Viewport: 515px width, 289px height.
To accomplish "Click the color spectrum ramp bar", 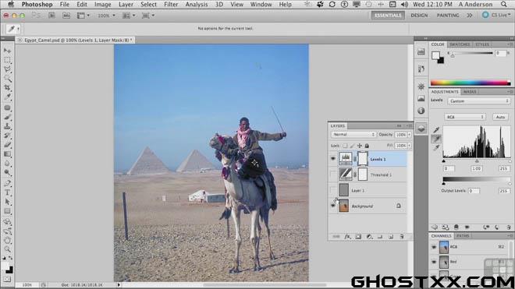I will tap(471, 83).
